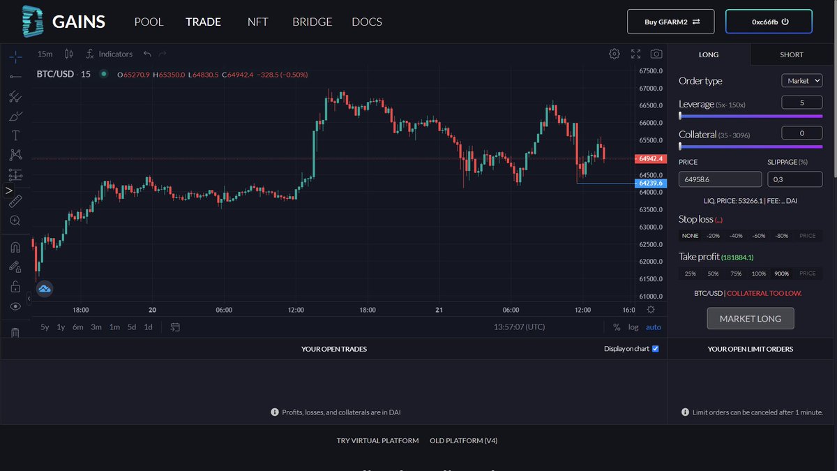Select -80% stop loss option
This screenshot has width=837, height=471.
click(782, 236)
